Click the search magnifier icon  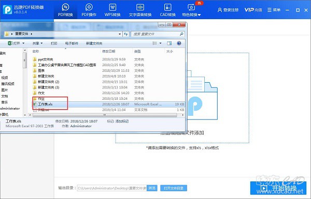pyautogui.click(x=181, y=34)
